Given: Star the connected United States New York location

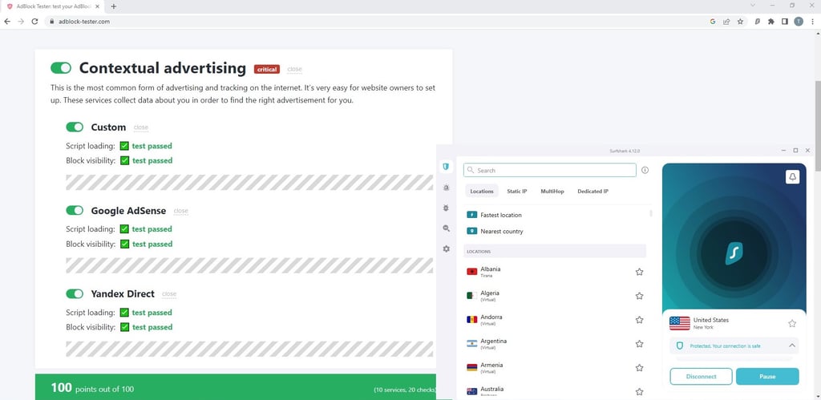Looking at the screenshot, I should 791,324.
